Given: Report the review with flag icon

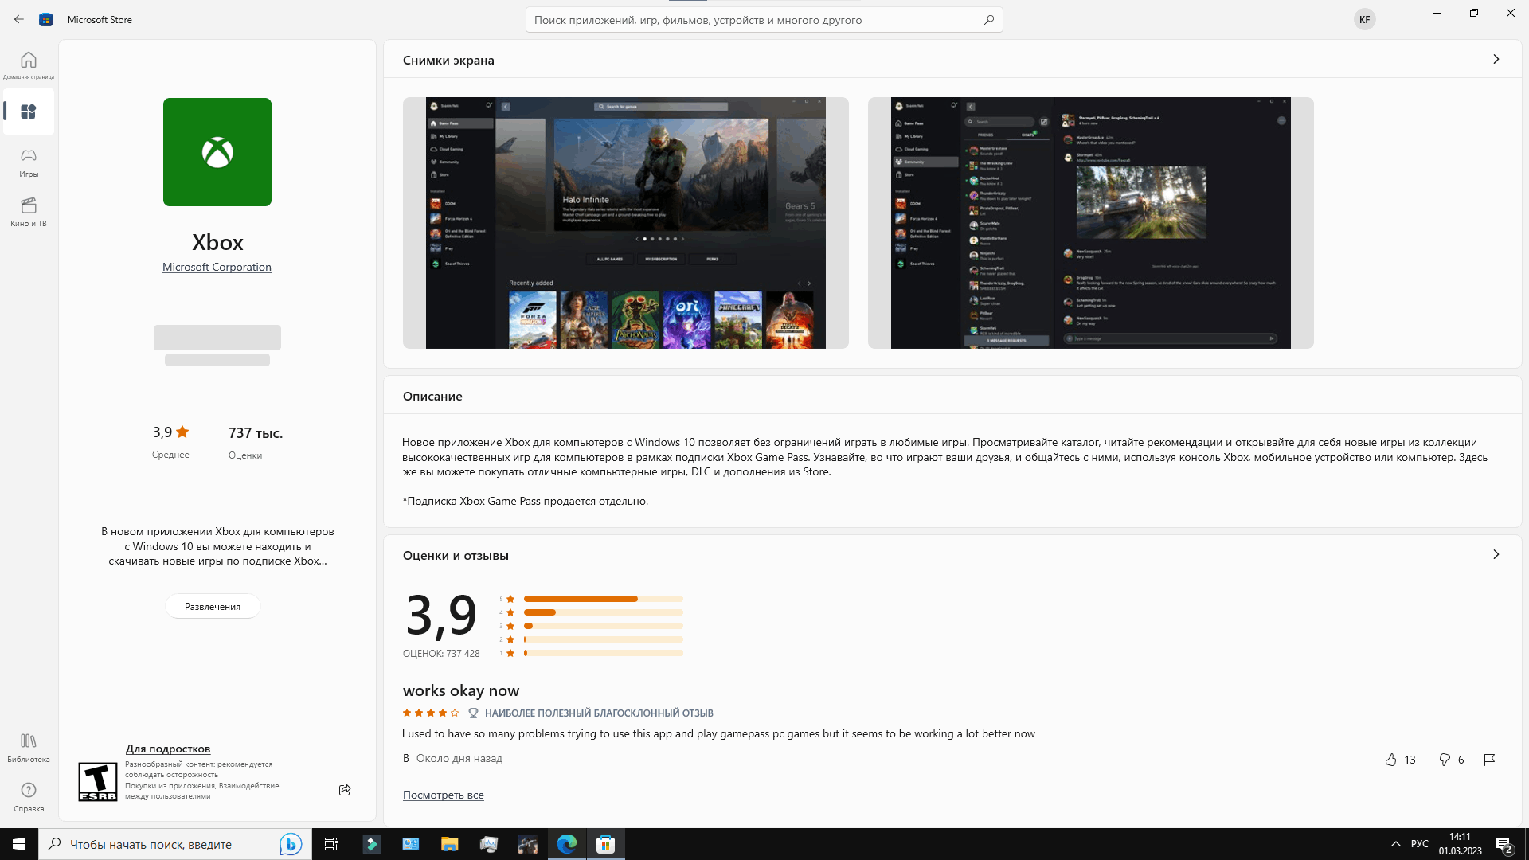Looking at the screenshot, I should [x=1489, y=760].
